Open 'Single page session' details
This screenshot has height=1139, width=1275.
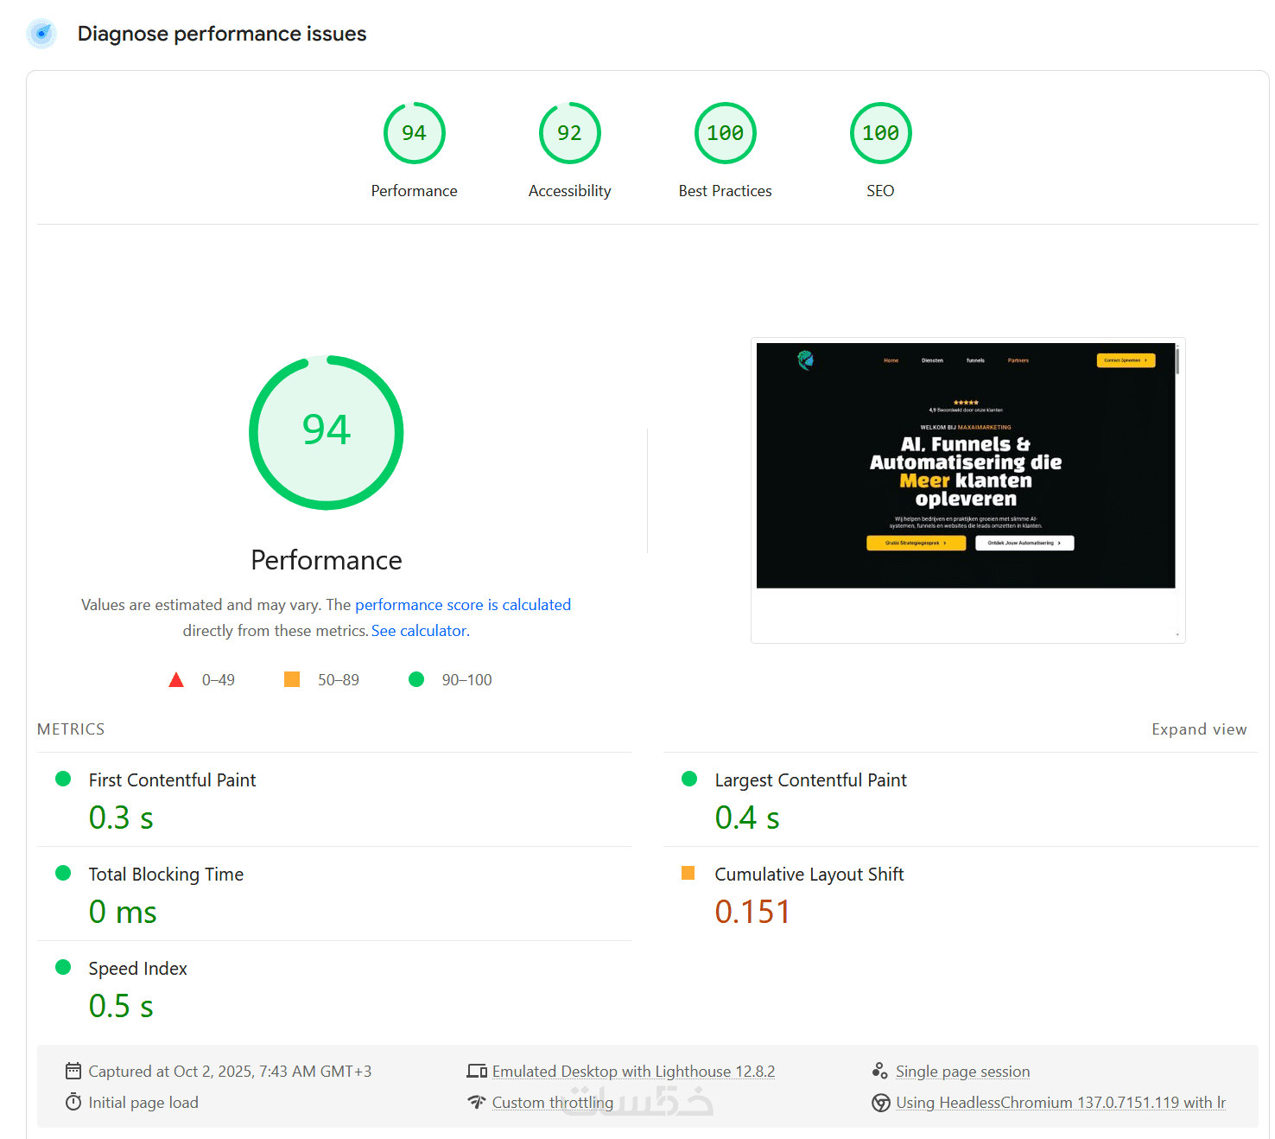tap(962, 1072)
